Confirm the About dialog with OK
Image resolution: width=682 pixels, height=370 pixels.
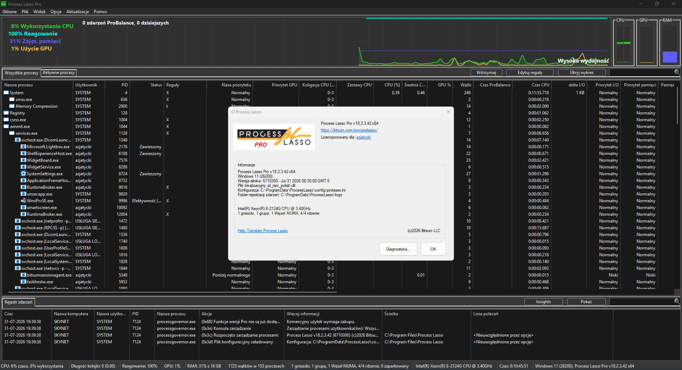[433, 249]
